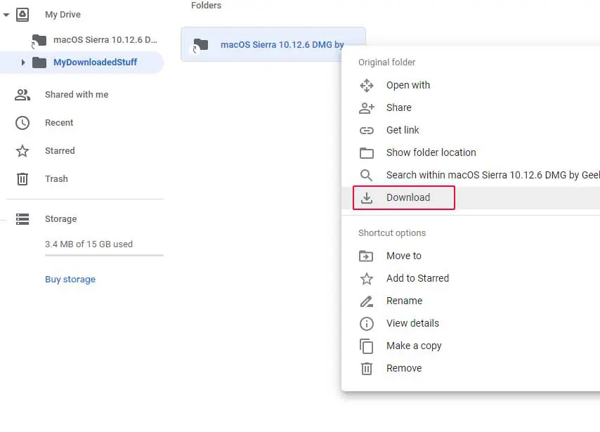Click the Starred star icon in sidebar

[x=22, y=151]
